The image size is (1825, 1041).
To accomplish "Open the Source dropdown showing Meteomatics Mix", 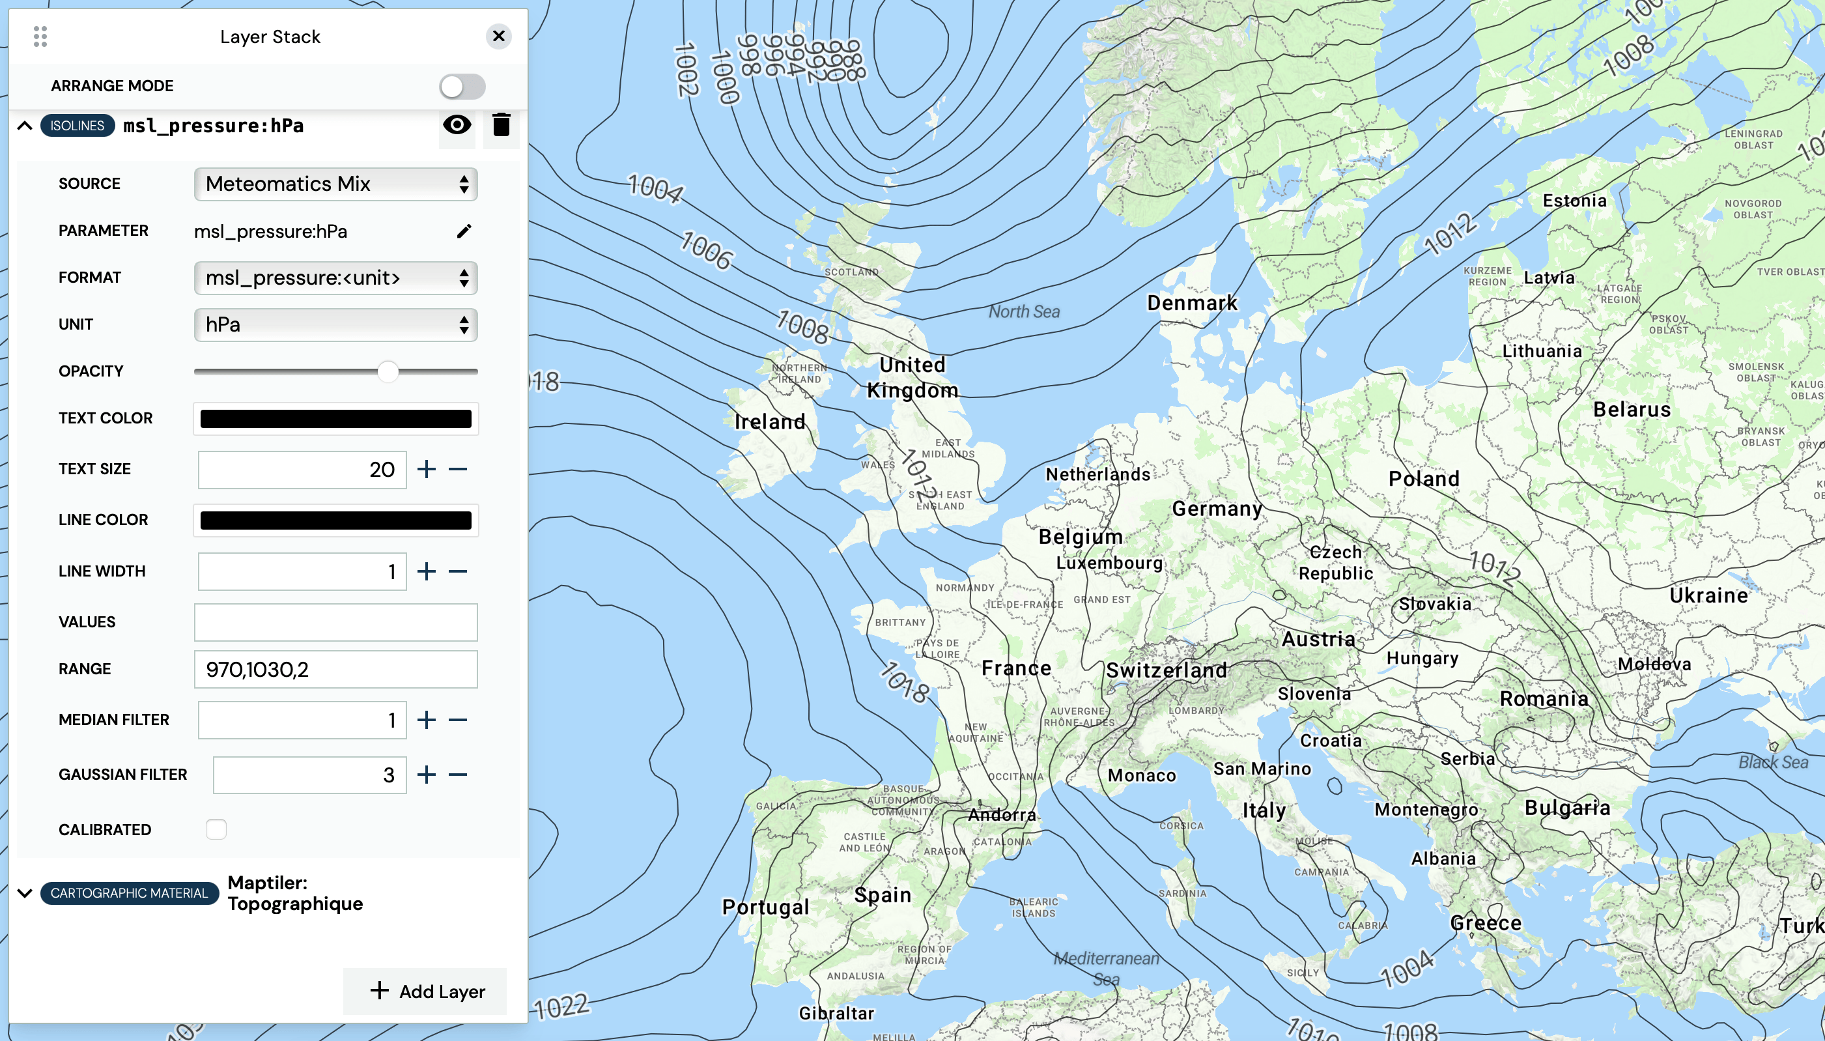I will [335, 184].
